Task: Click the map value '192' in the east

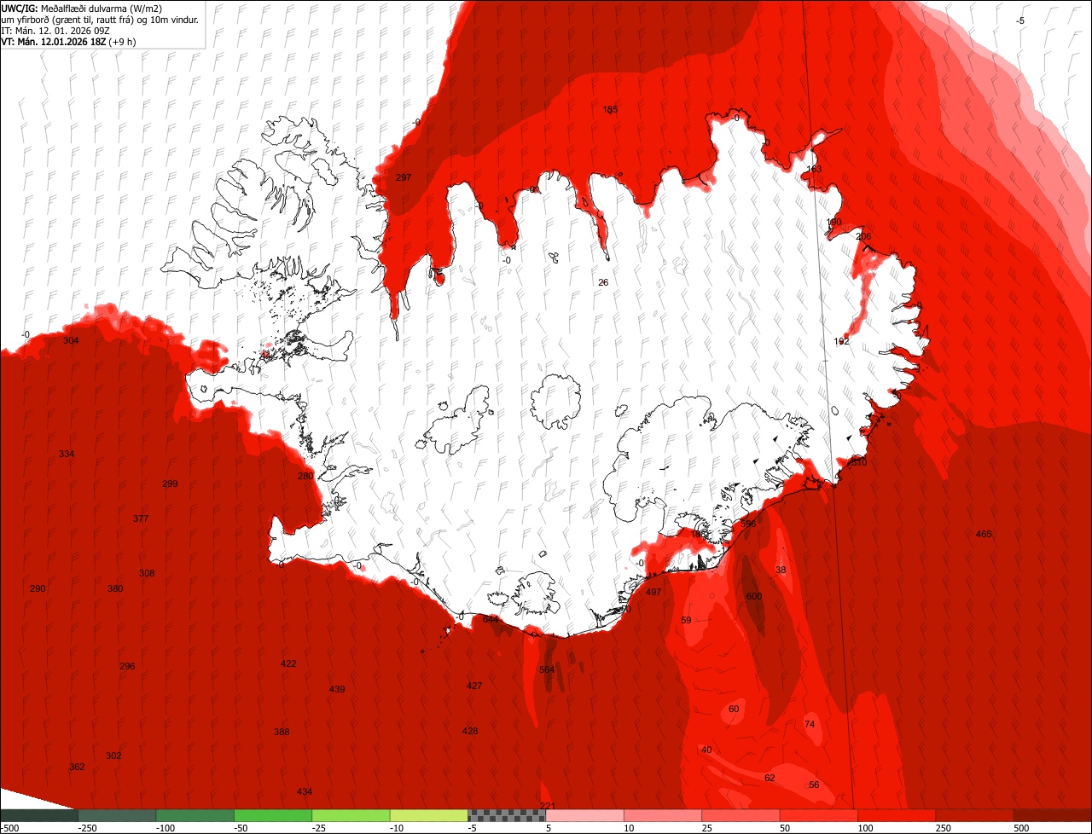Action: coord(842,341)
